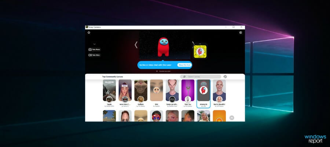The width and height of the screenshot is (330, 147).
Task: Click the Remind me later link
Action: click(x=165, y=71)
